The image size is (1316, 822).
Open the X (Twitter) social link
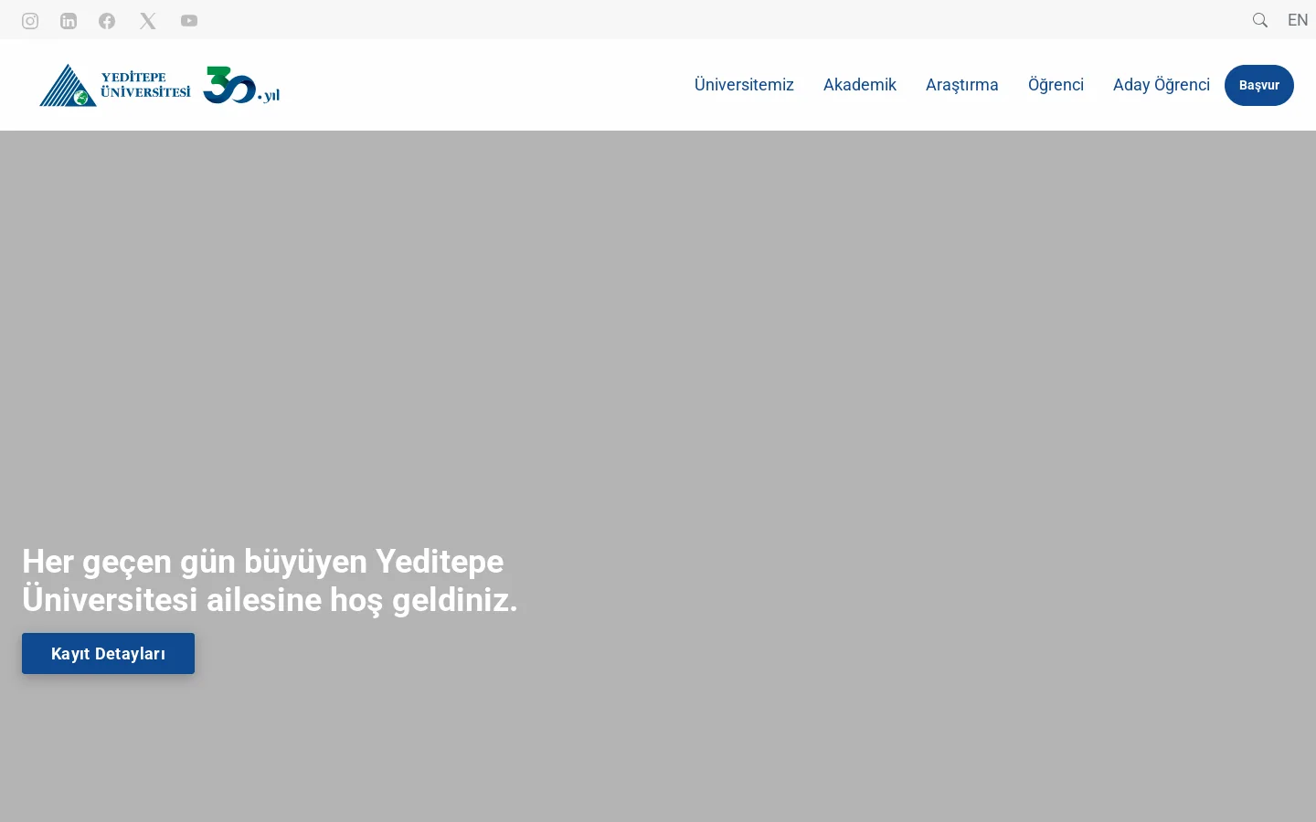pyautogui.click(x=148, y=20)
